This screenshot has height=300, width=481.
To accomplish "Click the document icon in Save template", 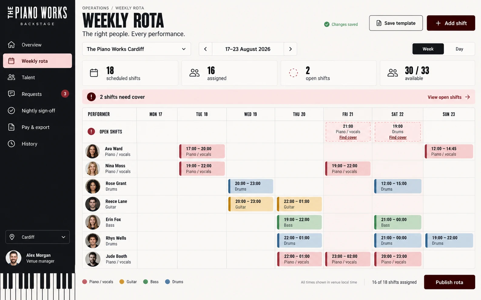I will (379, 23).
